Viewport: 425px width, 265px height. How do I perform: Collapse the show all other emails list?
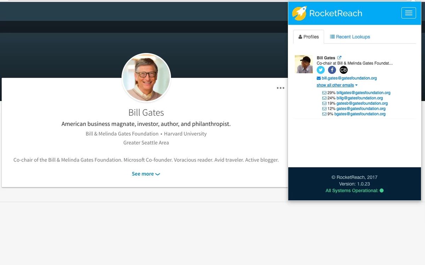pyautogui.click(x=337, y=85)
